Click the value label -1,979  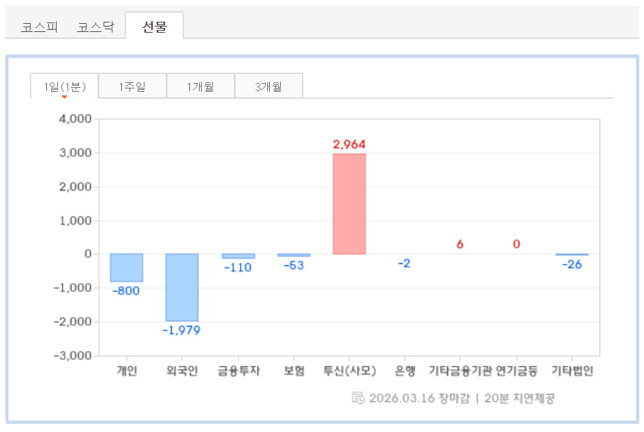181,331
